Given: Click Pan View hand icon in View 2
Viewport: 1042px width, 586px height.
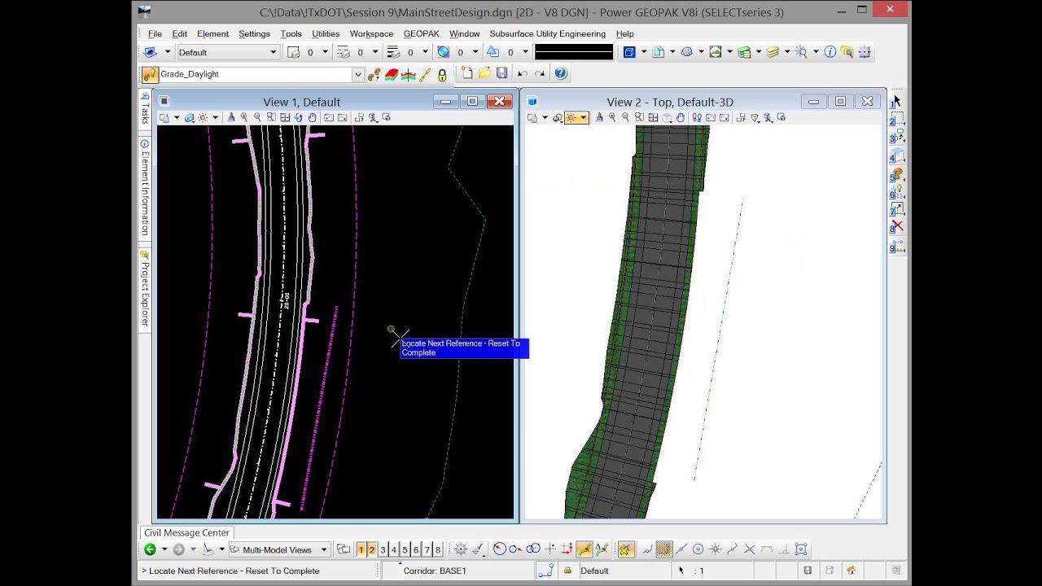Looking at the screenshot, I should click(x=681, y=118).
